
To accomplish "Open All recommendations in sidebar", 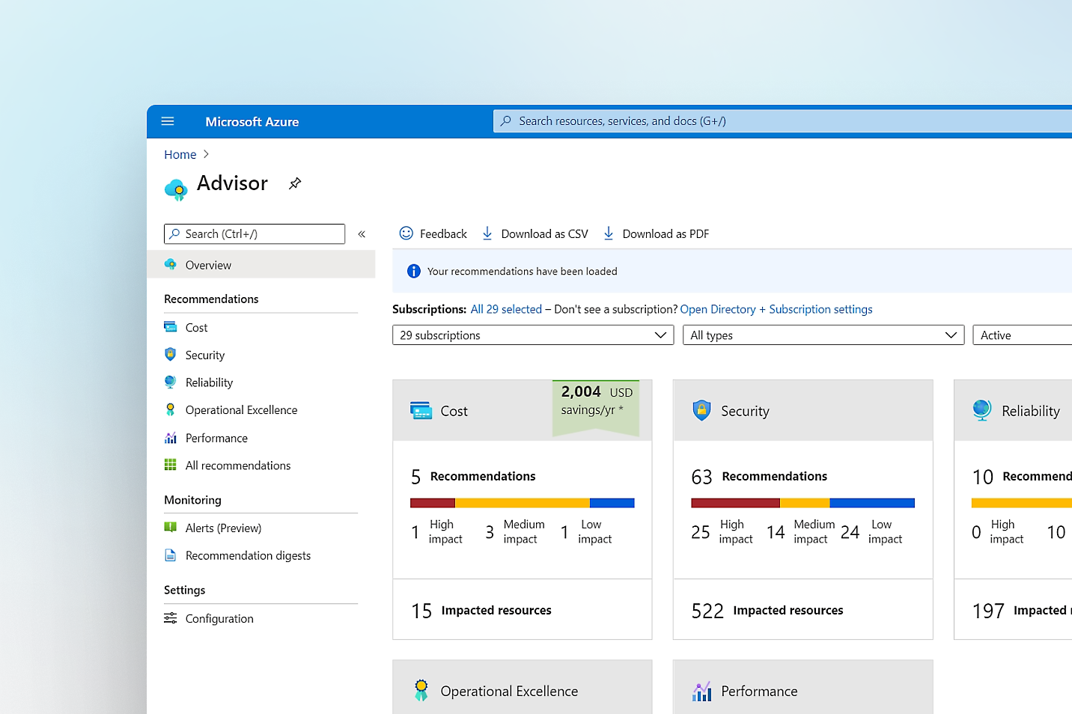I will (x=237, y=466).
